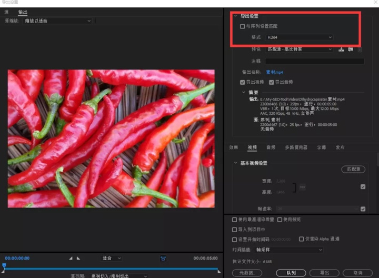Click the 高度 value field
This screenshot has height=278, width=379.
click(x=281, y=192)
